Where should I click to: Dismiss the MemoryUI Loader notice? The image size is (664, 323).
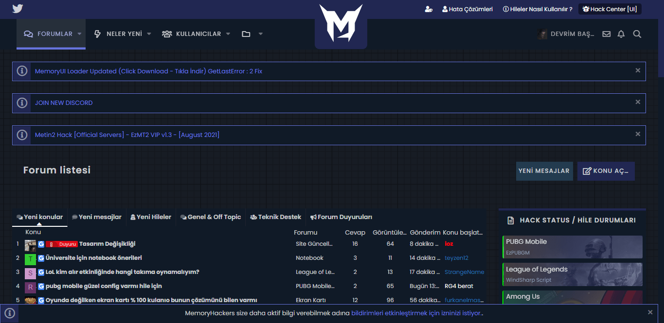tap(638, 70)
